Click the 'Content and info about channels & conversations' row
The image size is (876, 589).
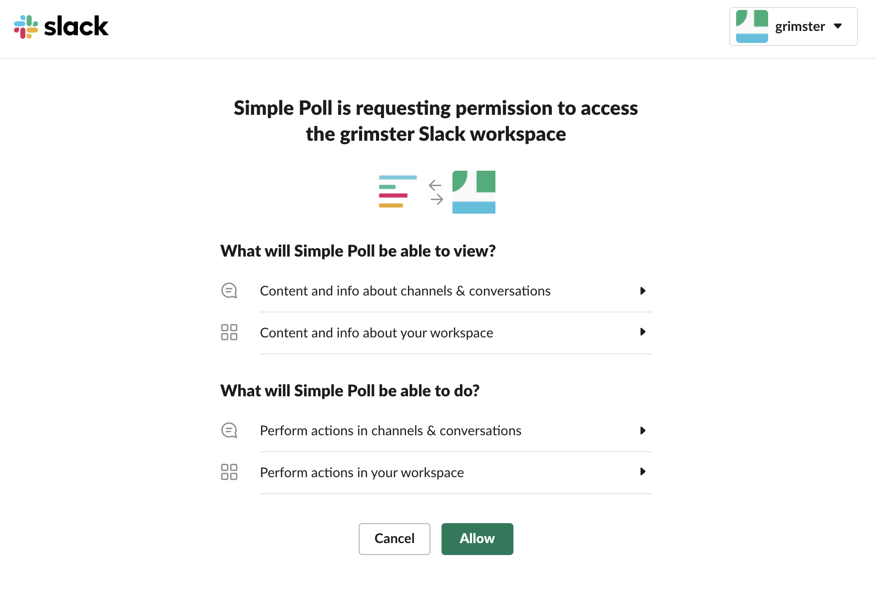pyautogui.click(x=405, y=291)
